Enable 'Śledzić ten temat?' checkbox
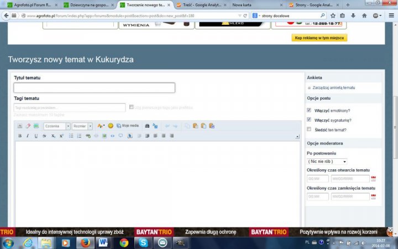 click(309, 129)
